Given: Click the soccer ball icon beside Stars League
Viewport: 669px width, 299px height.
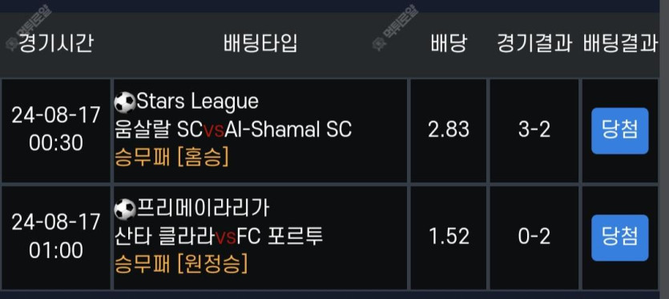Looking at the screenshot, I should pyautogui.click(x=124, y=102).
